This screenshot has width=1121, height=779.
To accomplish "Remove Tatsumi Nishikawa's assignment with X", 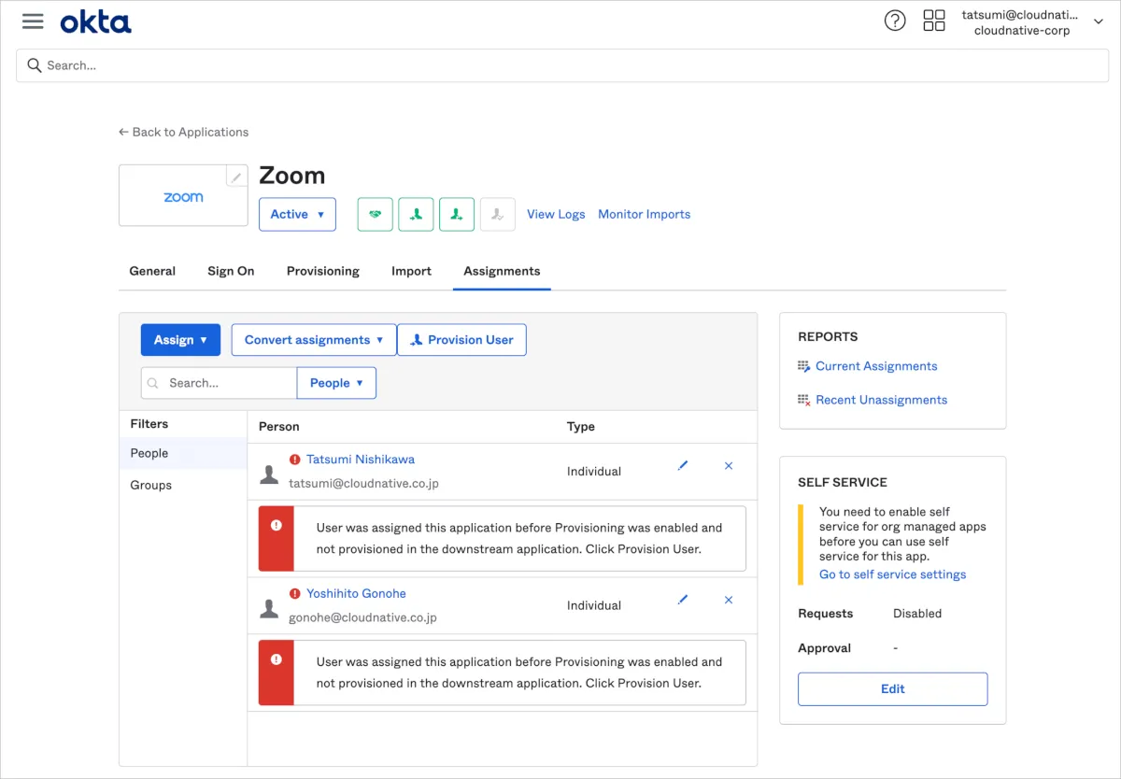I will (729, 465).
